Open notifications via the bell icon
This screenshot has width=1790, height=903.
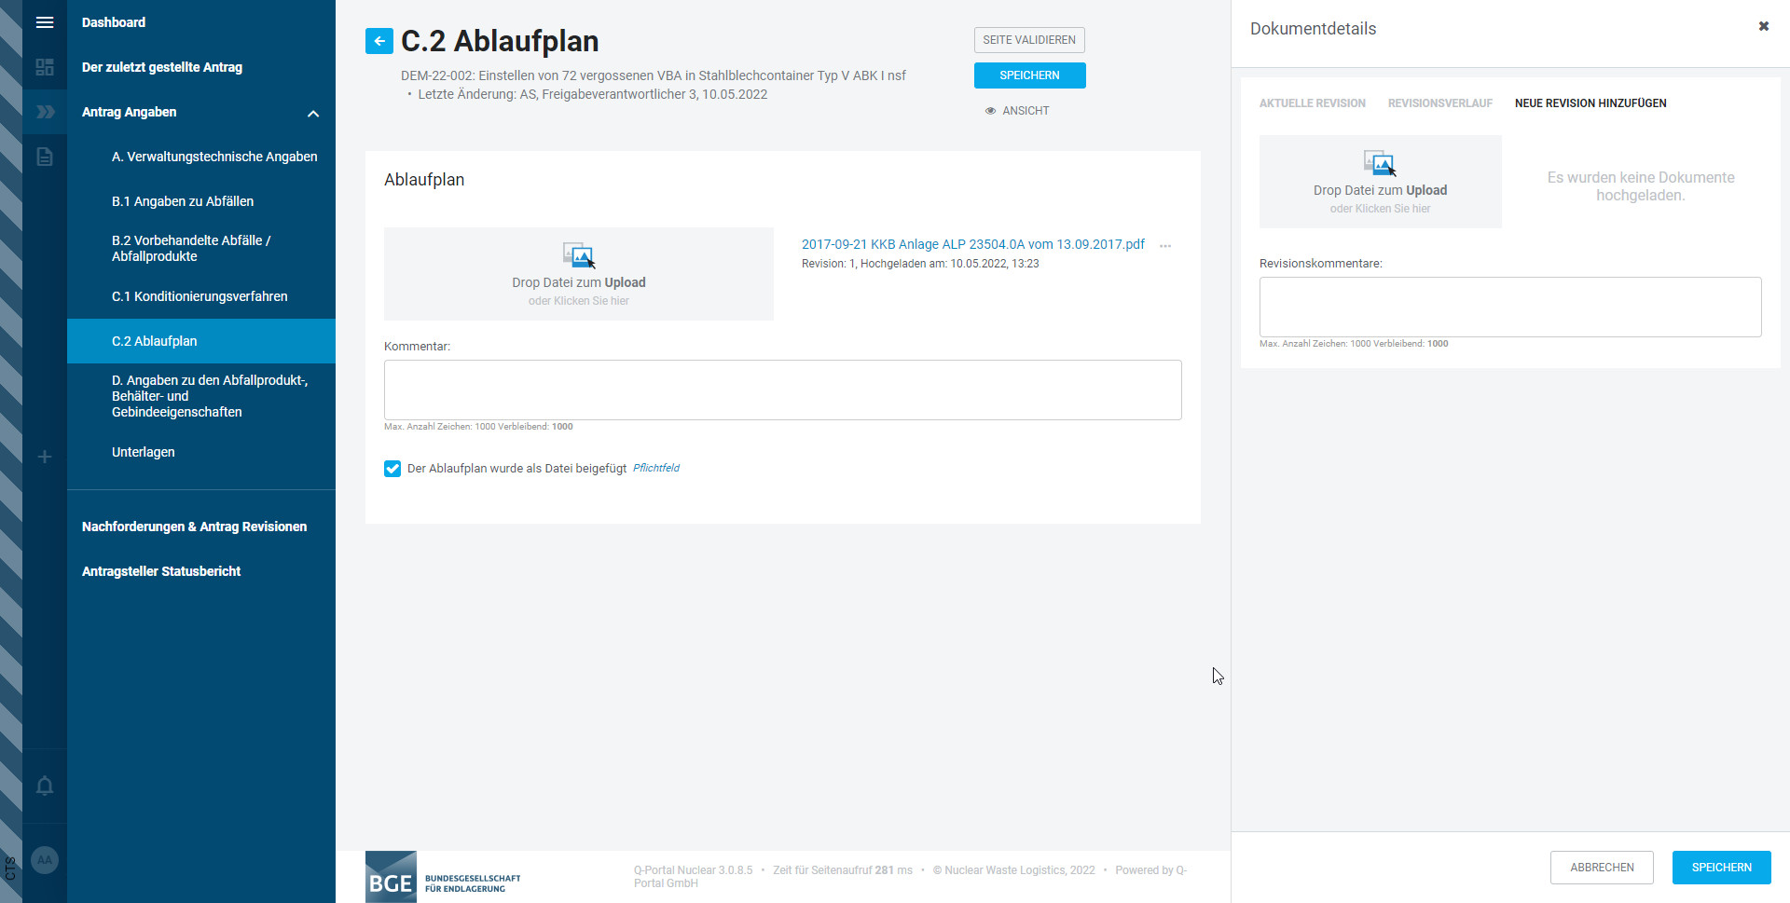click(44, 787)
